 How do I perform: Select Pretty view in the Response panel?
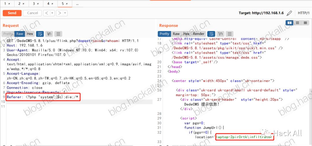(164, 34)
